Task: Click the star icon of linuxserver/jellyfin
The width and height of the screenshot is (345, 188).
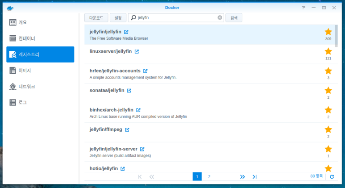Action: (328, 51)
